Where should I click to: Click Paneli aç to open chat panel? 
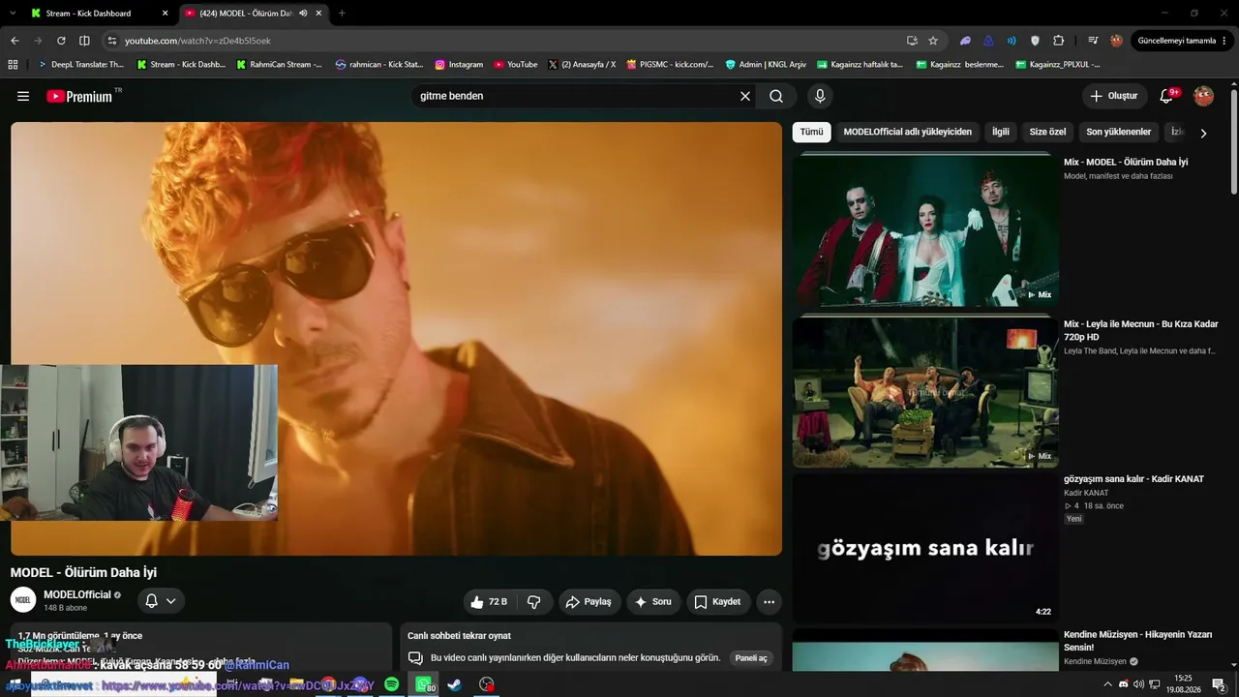[751, 658]
